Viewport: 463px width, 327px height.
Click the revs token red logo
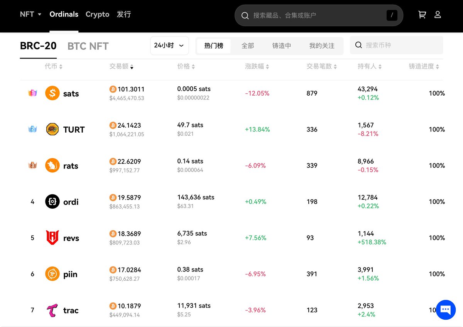tap(52, 238)
